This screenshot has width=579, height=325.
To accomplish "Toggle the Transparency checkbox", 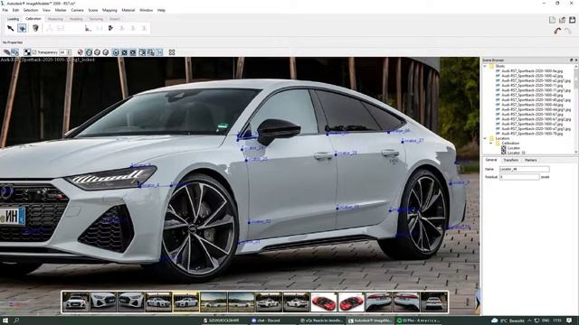I will click(x=34, y=52).
